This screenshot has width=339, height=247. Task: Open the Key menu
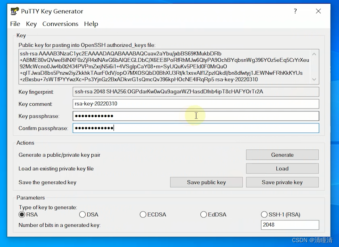click(x=32, y=24)
